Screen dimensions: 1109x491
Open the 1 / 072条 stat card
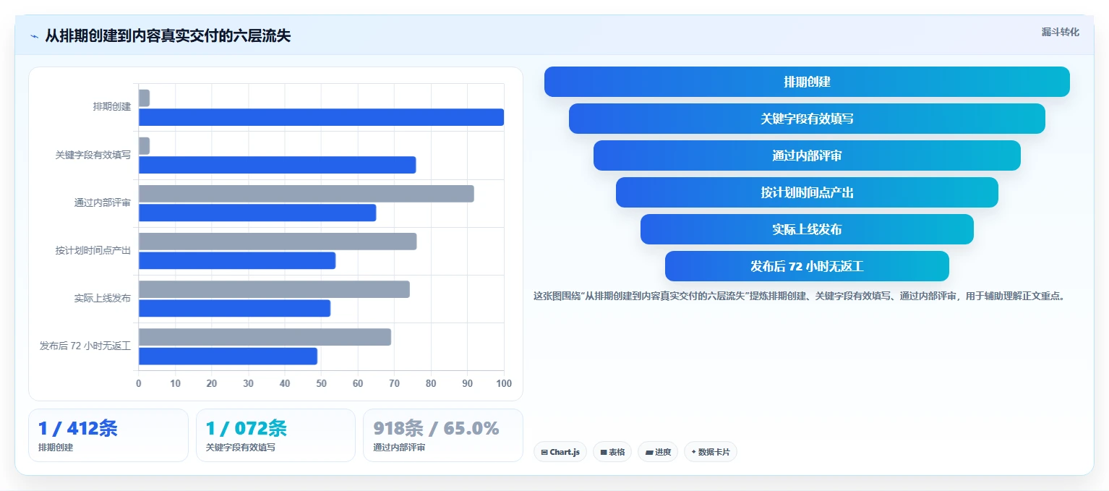pyautogui.click(x=275, y=435)
